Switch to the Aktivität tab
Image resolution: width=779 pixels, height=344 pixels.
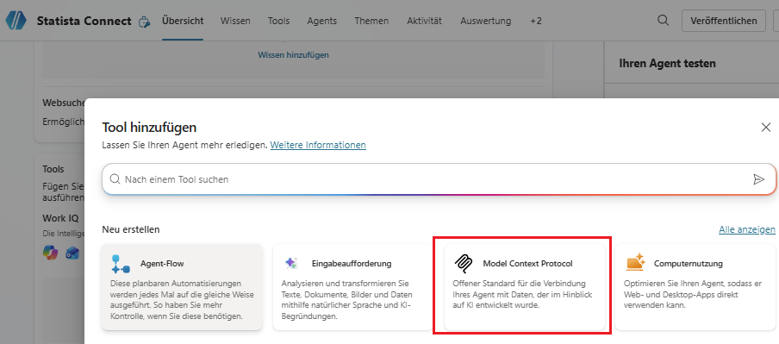(424, 21)
